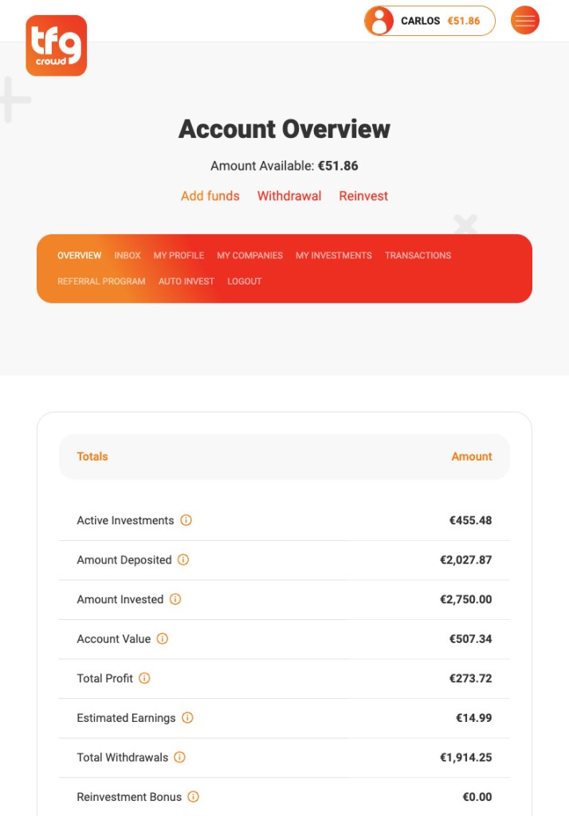The image size is (569, 816).
Task: Click the Account Value info icon
Action: (163, 638)
